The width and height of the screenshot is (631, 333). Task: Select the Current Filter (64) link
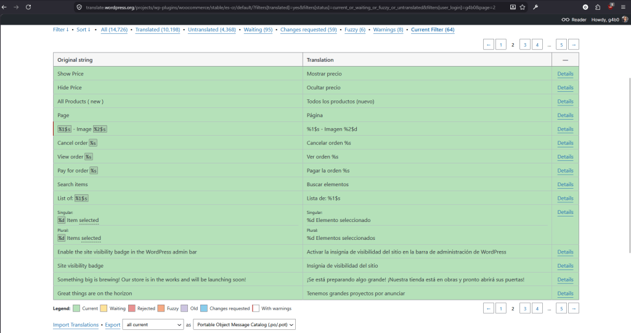[x=433, y=30]
